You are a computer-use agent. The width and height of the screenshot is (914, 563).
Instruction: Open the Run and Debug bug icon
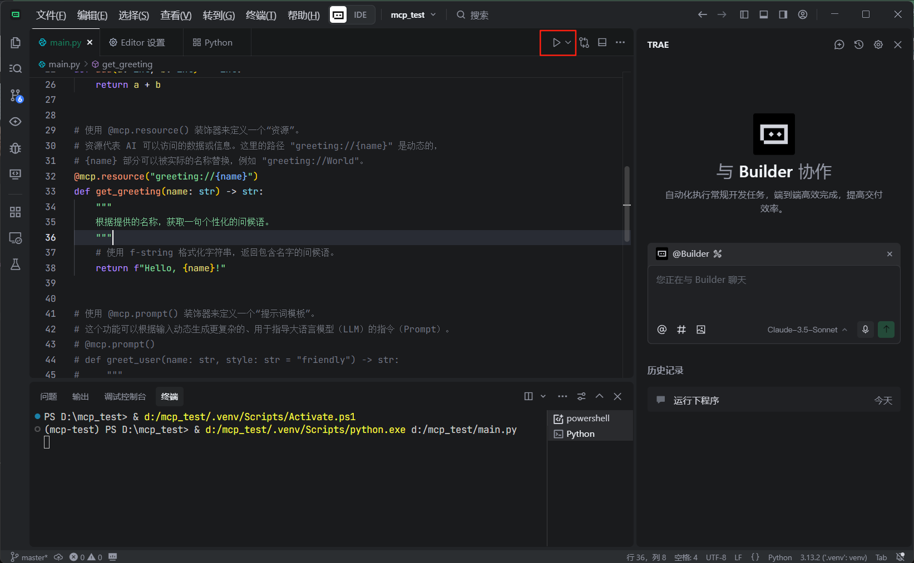(x=16, y=148)
